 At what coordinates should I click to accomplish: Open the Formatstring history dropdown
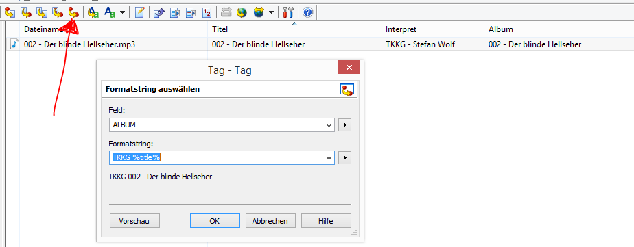tap(329, 157)
